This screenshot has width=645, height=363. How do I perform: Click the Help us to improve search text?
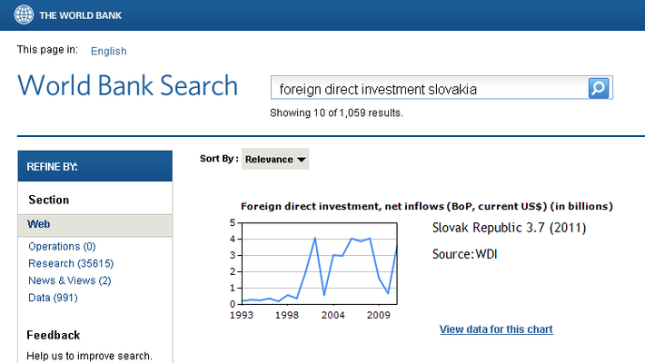(89, 356)
